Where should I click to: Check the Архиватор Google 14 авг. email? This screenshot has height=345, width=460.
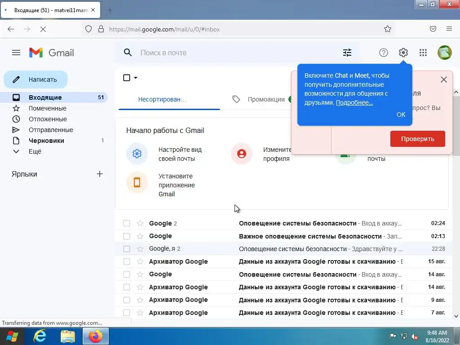(x=126, y=287)
